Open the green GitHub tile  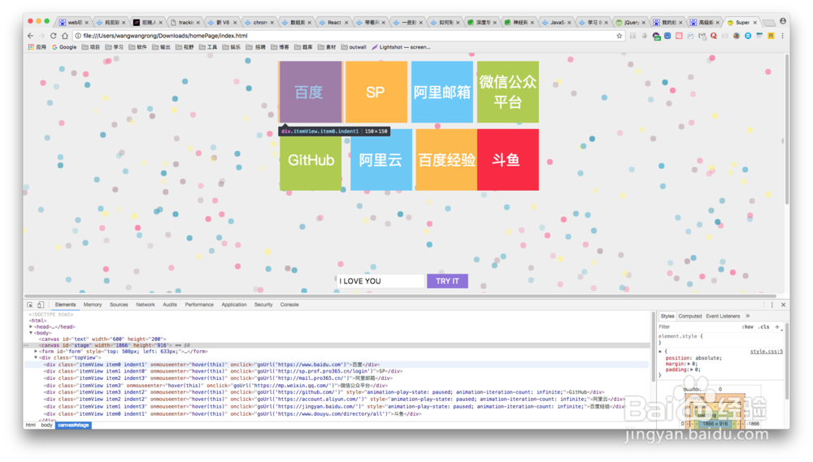311,160
